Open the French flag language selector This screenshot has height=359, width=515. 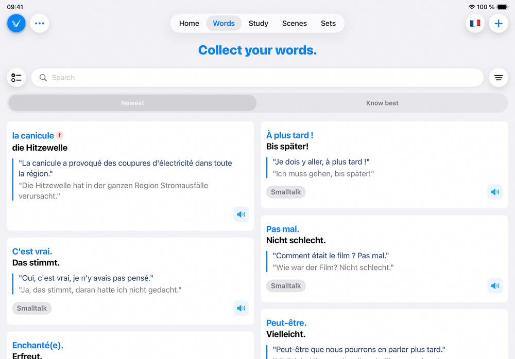(x=475, y=23)
